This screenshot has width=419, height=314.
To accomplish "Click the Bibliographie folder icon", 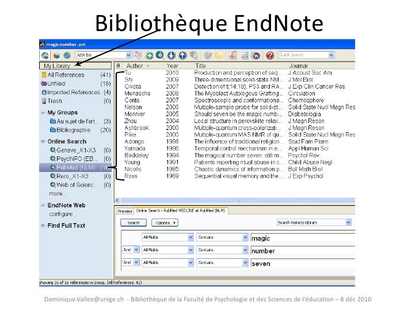I will (53, 130).
